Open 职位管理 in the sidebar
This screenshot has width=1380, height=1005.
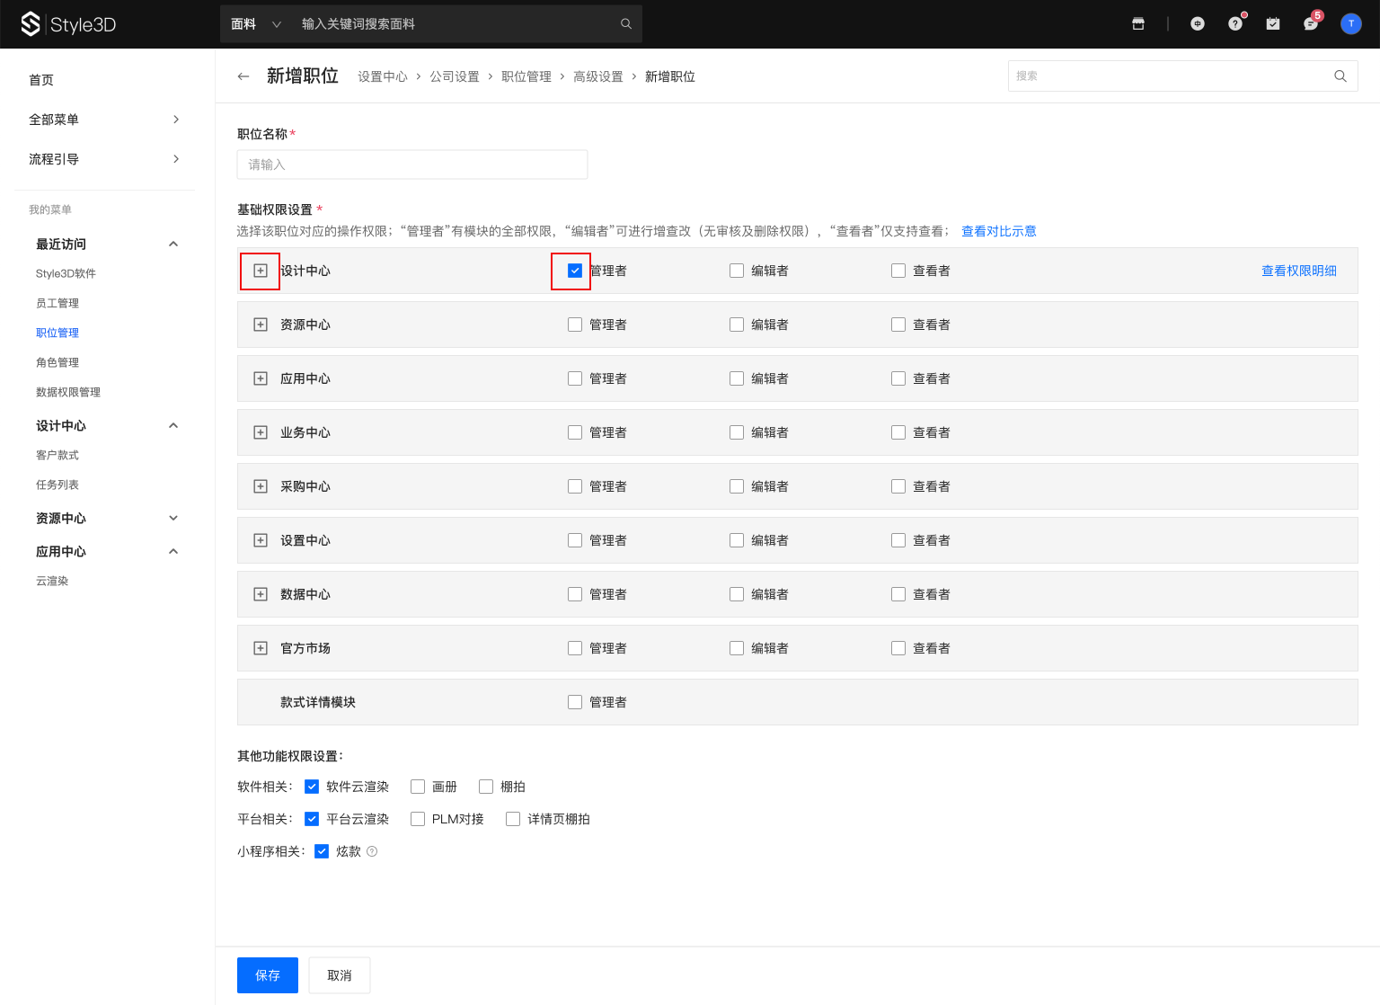click(57, 333)
